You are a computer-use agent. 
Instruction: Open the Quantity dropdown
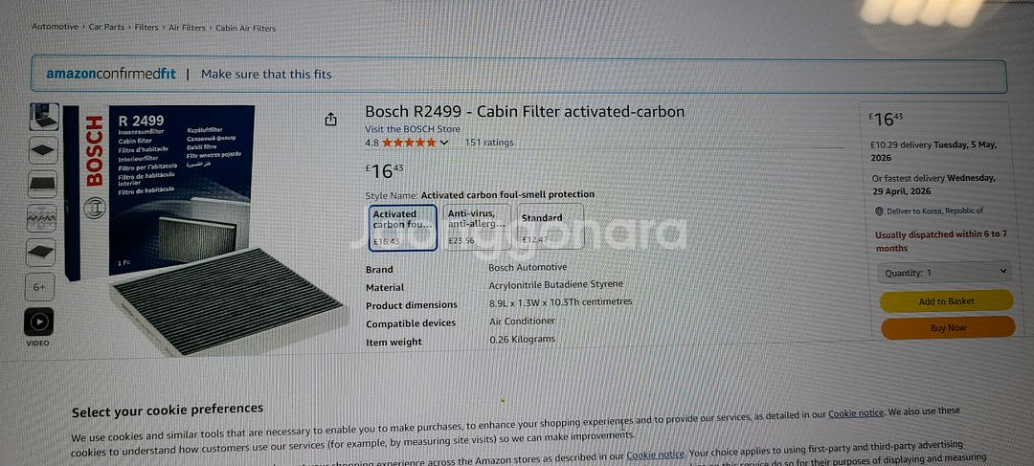pos(944,272)
